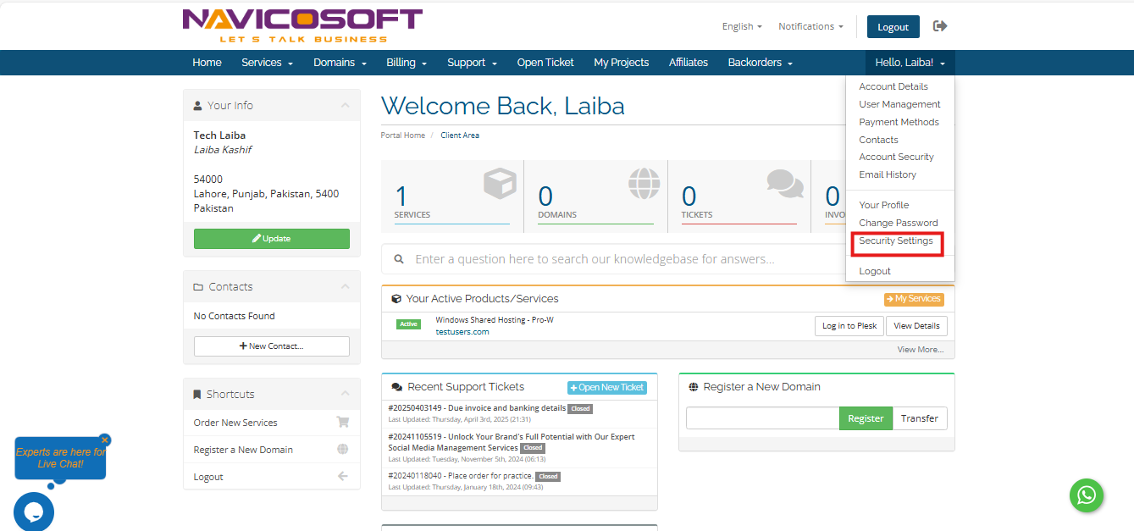Open the testusers.com domain link
The width and height of the screenshot is (1134, 531).
(462, 332)
